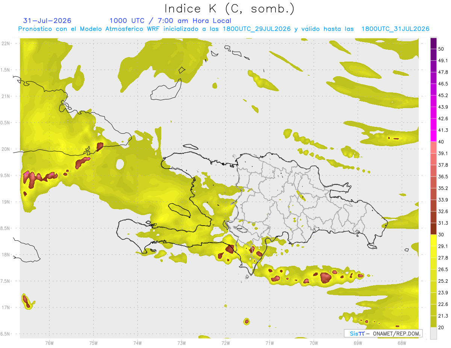Pick the dark purple swatch above 50
451x348 pixels.
tap(433, 43)
